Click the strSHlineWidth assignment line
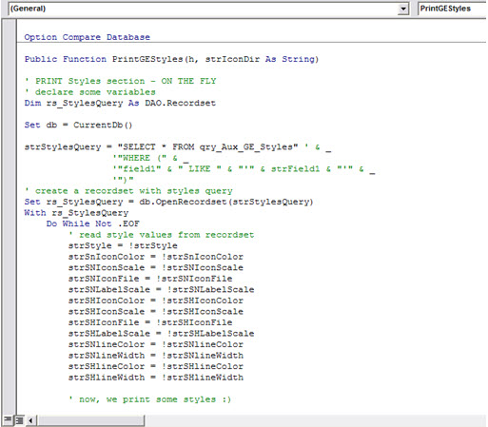 tap(156, 378)
